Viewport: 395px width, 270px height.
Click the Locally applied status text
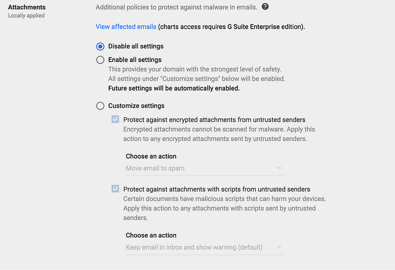26,16
